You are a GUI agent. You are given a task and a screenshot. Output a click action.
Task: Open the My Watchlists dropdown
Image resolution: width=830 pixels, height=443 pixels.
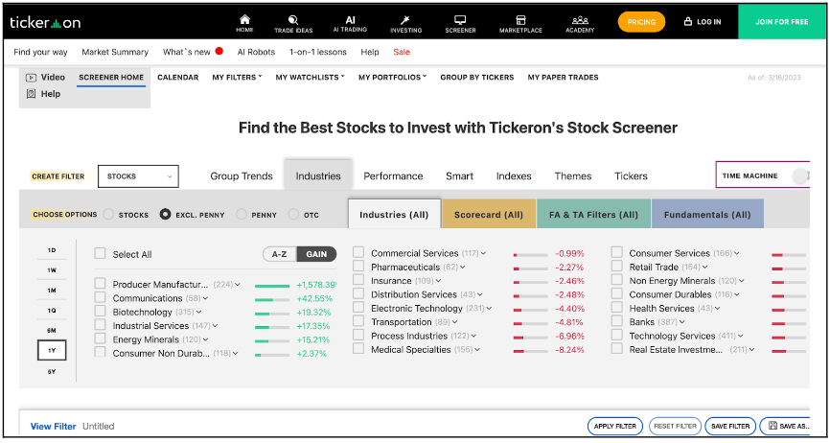pos(310,78)
